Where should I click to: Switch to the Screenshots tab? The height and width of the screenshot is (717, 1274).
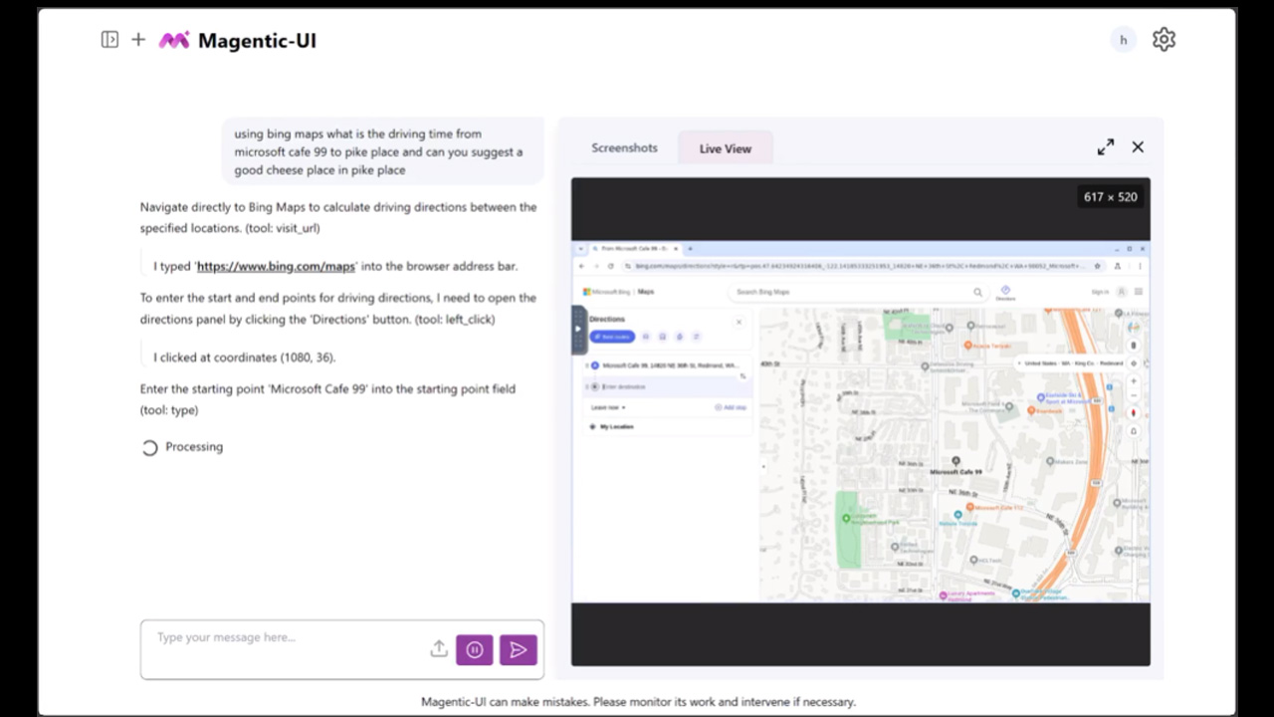click(x=624, y=148)
